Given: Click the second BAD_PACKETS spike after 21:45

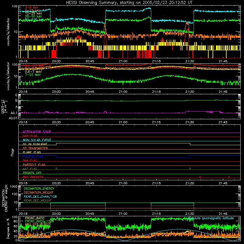Looking at the screenshot, I should point(229,177).
